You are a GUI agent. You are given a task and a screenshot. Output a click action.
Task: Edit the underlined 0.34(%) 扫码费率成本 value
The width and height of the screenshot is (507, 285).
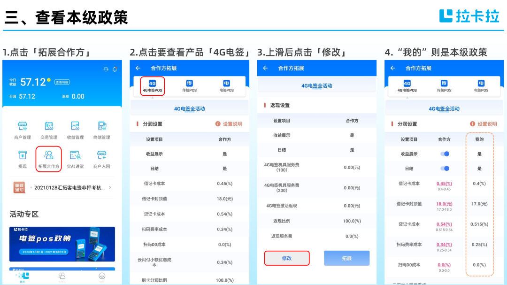click(x=444, y=245)
